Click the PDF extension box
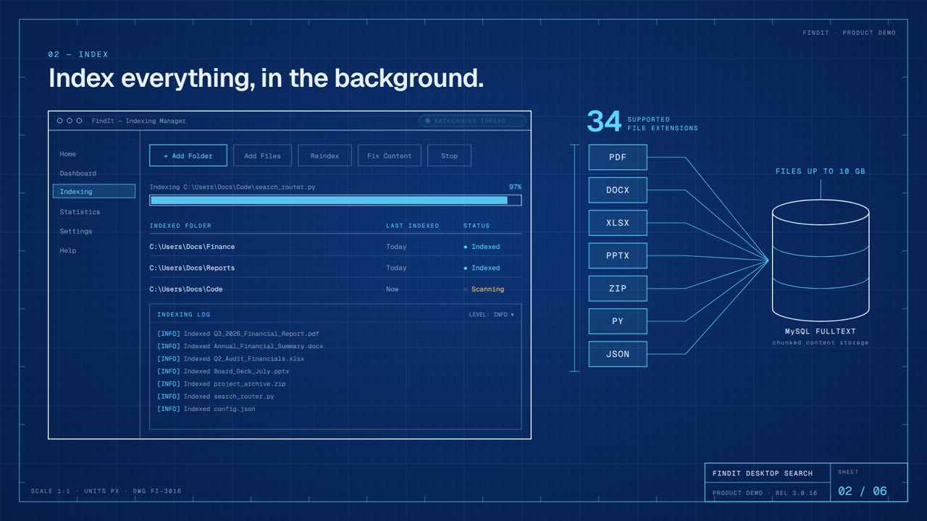Viewport: 927px width, 521px height. [618, 157]
